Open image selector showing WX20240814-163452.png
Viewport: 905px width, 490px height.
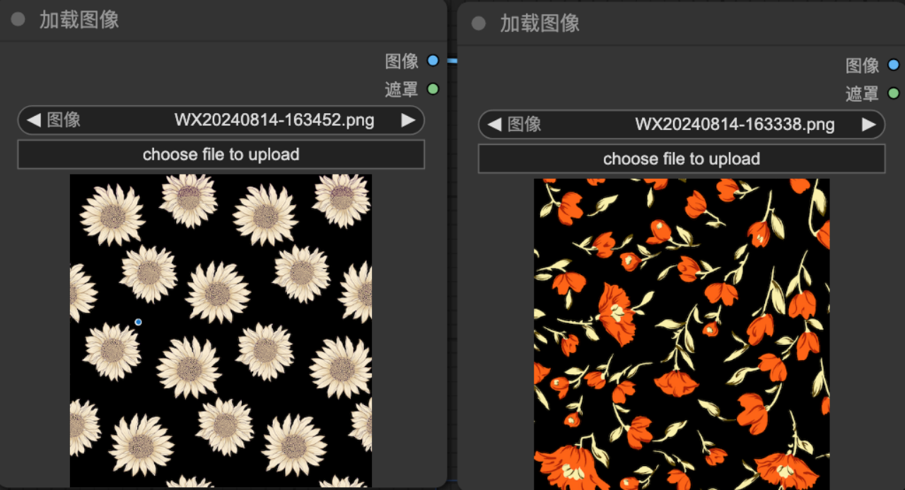221,120
